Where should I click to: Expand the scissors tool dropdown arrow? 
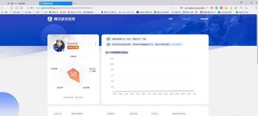238,8
